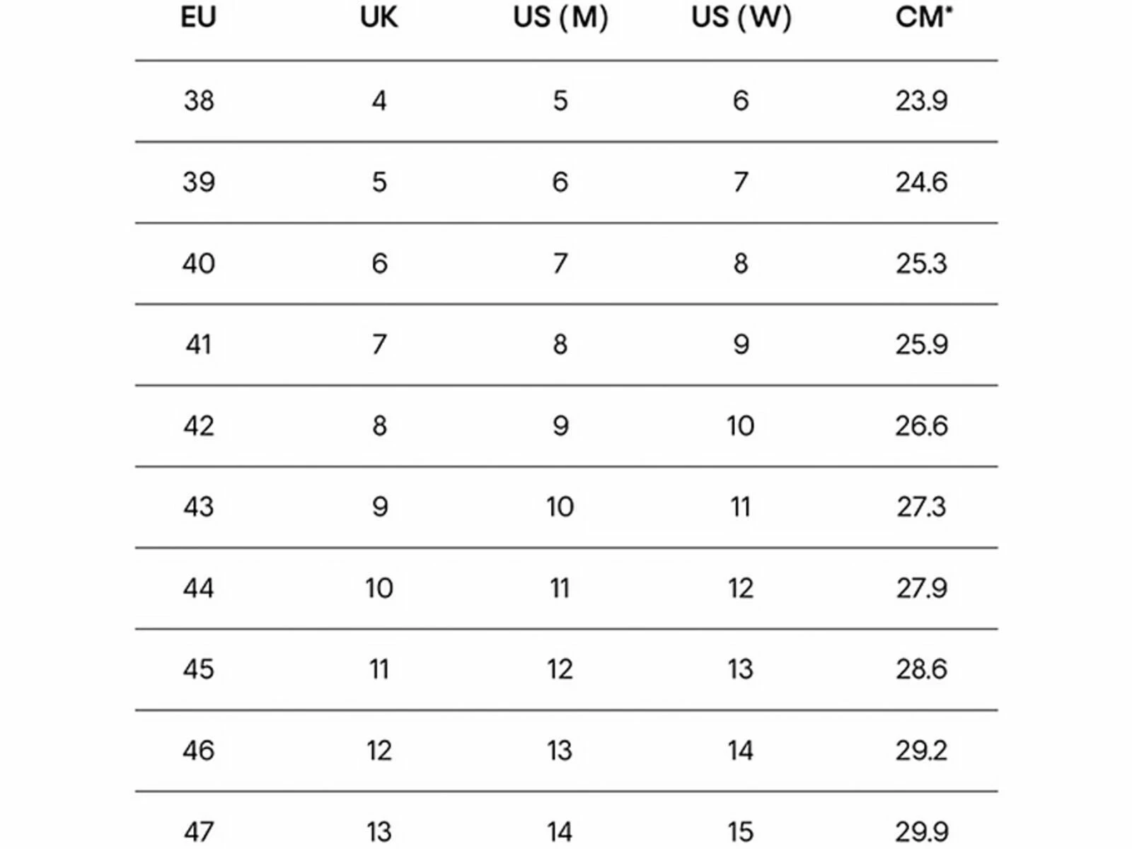Click the 25.3 CM value
The image size is (1132, 849).
[921, 263]
